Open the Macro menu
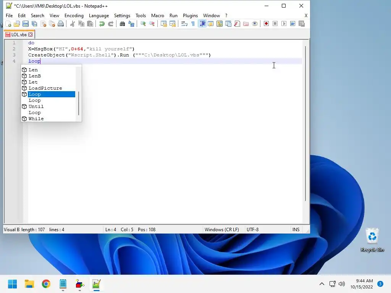 tap(158, 15)
